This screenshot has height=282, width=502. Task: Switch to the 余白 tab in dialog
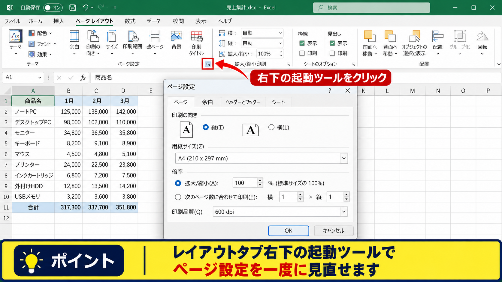click(207, 102)
